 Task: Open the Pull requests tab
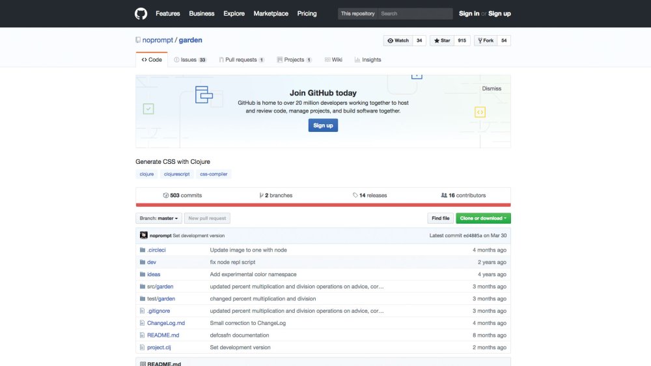point(242,60)
